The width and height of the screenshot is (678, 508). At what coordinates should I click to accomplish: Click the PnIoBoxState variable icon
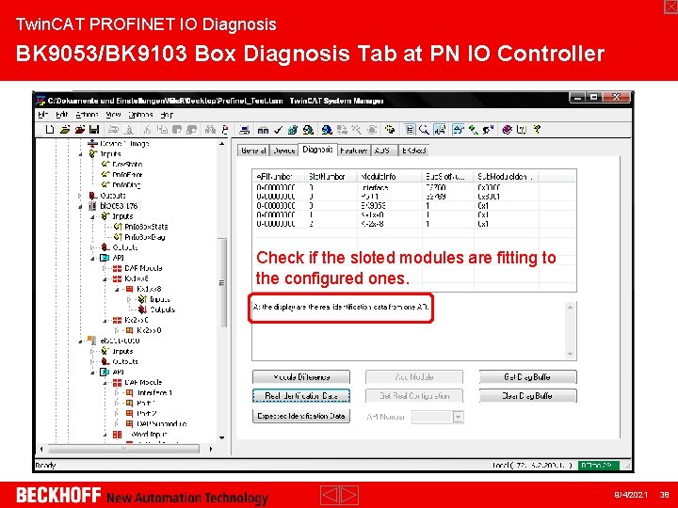[x=118, y=227]
